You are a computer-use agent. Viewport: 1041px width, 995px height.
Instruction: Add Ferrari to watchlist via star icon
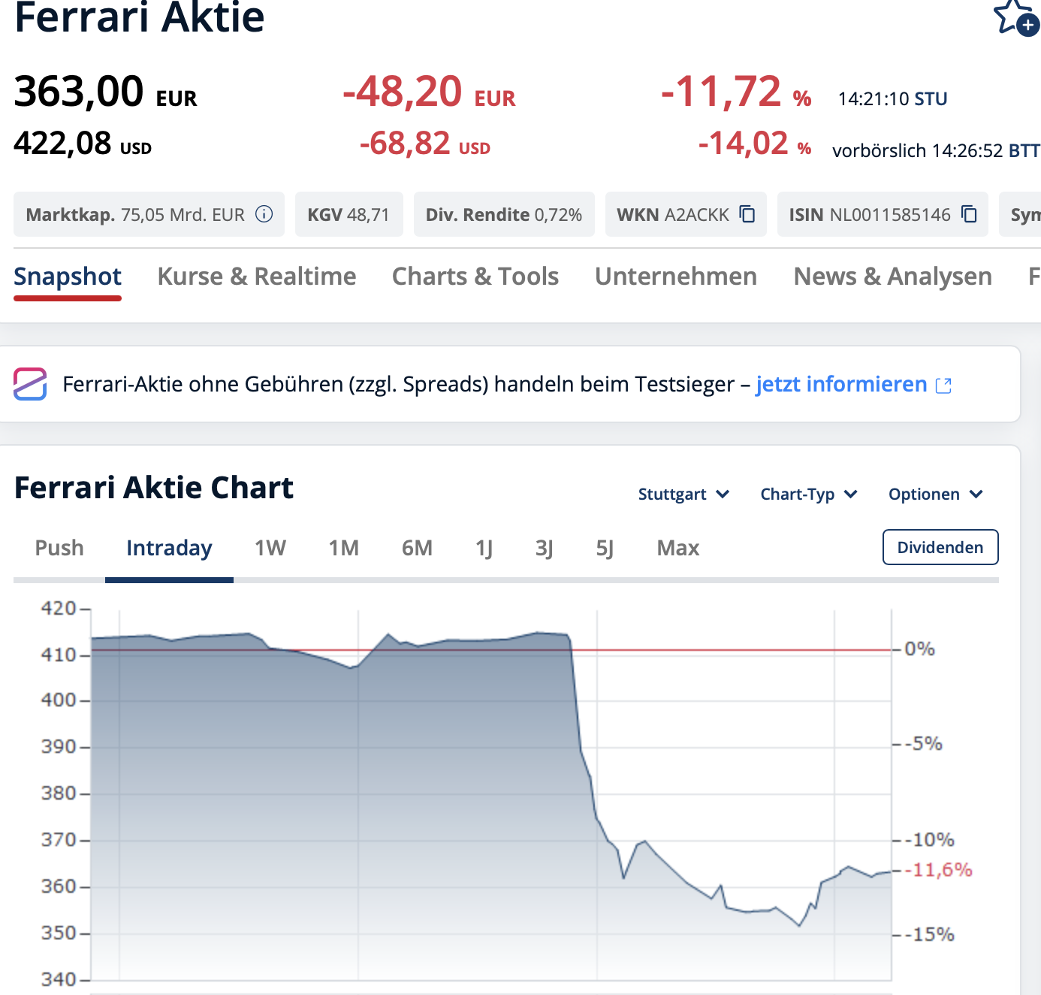click(1015, 17)
